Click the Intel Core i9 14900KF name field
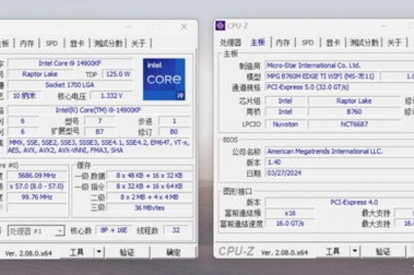The height and width of the screenshot is (275, 414). (70, 63)
